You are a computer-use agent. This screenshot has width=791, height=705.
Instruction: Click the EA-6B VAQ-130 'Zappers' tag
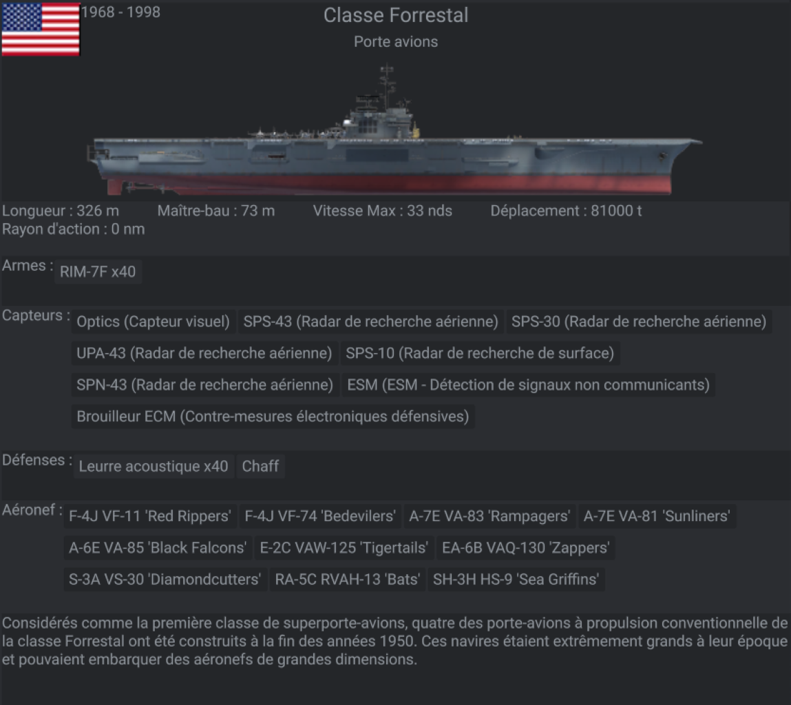pos(526,547)
